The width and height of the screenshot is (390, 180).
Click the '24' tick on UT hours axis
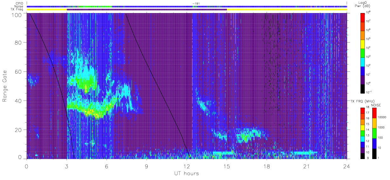coord(347,166)
